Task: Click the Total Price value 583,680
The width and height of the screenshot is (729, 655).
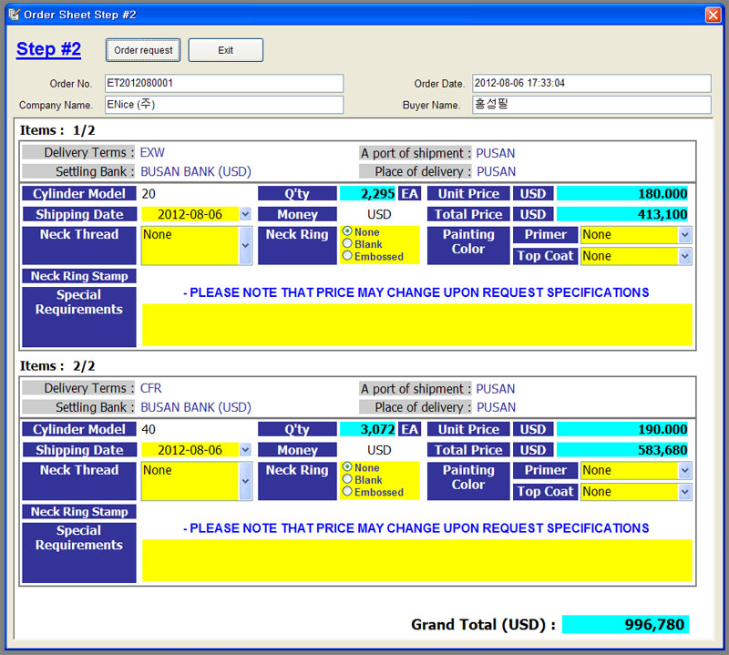Action: click(x=622, y=450)
